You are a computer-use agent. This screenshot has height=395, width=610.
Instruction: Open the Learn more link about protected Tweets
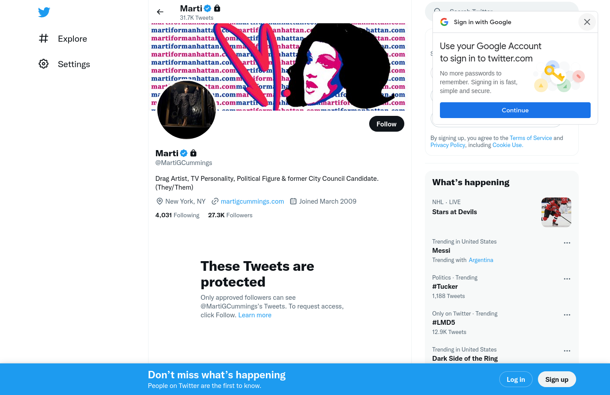coord(255,315)
